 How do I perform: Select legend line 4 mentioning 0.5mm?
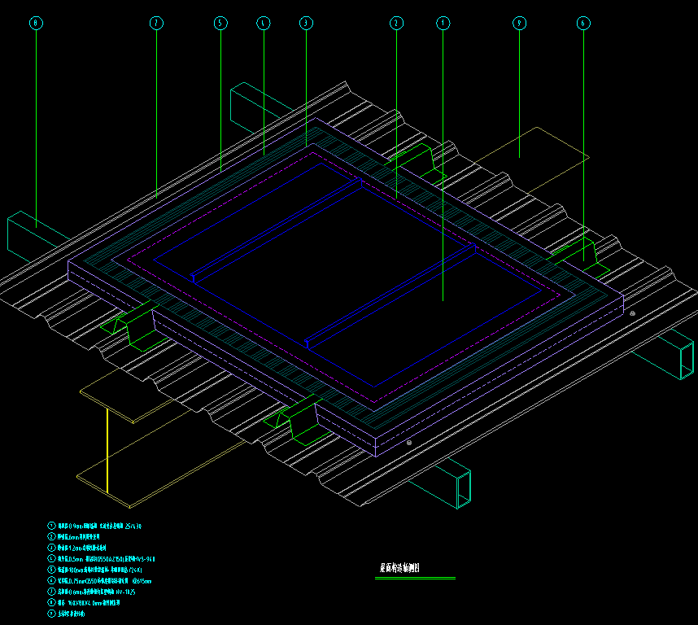point(101,558)
